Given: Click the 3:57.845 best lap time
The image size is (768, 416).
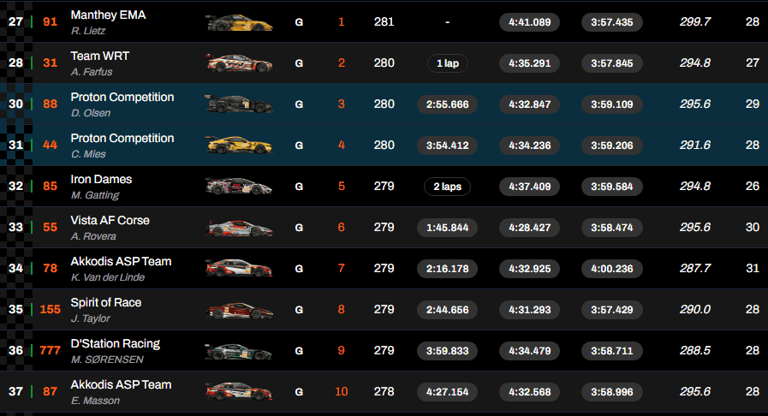Looking at the screenshot, I should coord(612,63).
